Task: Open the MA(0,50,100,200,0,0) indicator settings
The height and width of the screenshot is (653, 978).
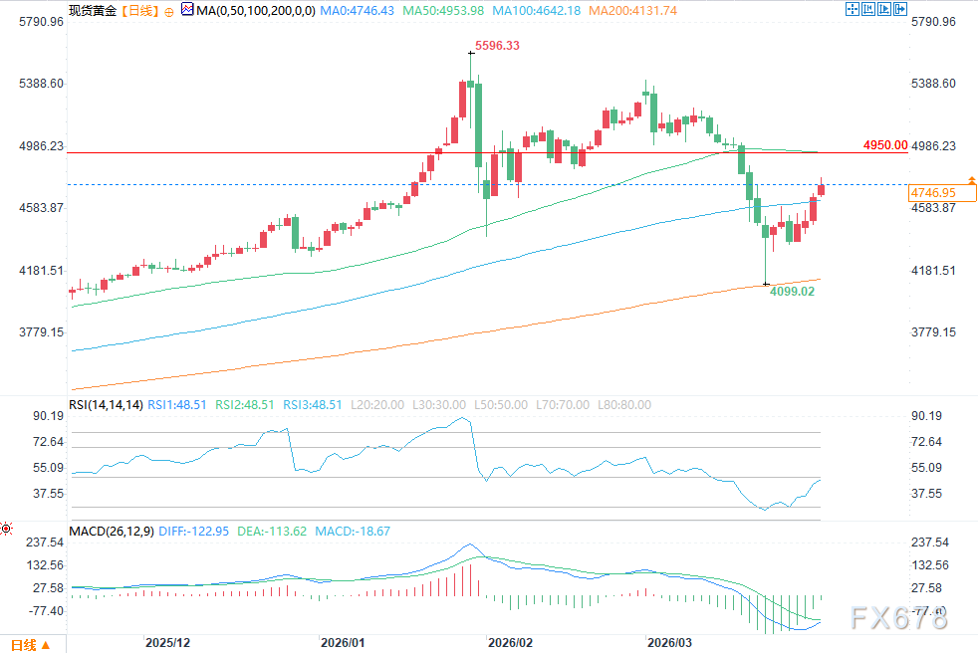Action: 253,10
